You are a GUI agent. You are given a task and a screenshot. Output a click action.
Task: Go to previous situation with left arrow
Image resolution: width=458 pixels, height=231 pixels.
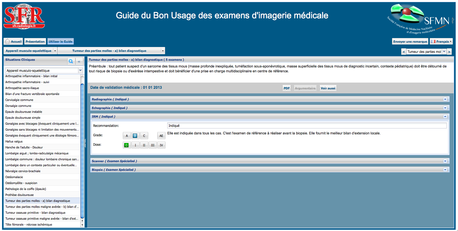[404, 52]
